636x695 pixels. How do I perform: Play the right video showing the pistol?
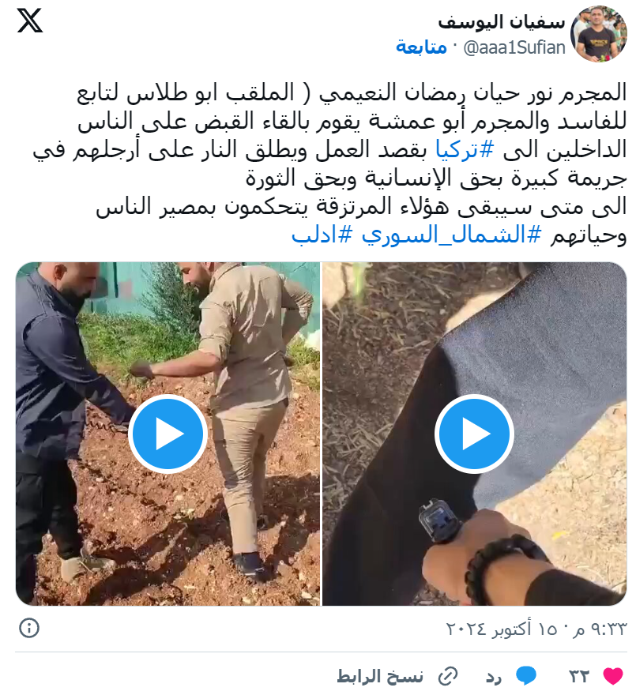475,434
